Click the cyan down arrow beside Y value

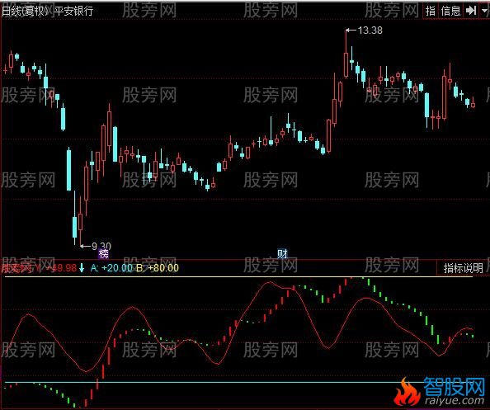(x=82, y=268)
